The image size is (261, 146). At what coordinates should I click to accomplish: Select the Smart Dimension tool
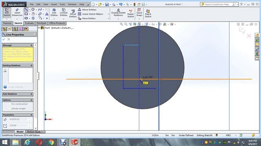coord(17,13)
